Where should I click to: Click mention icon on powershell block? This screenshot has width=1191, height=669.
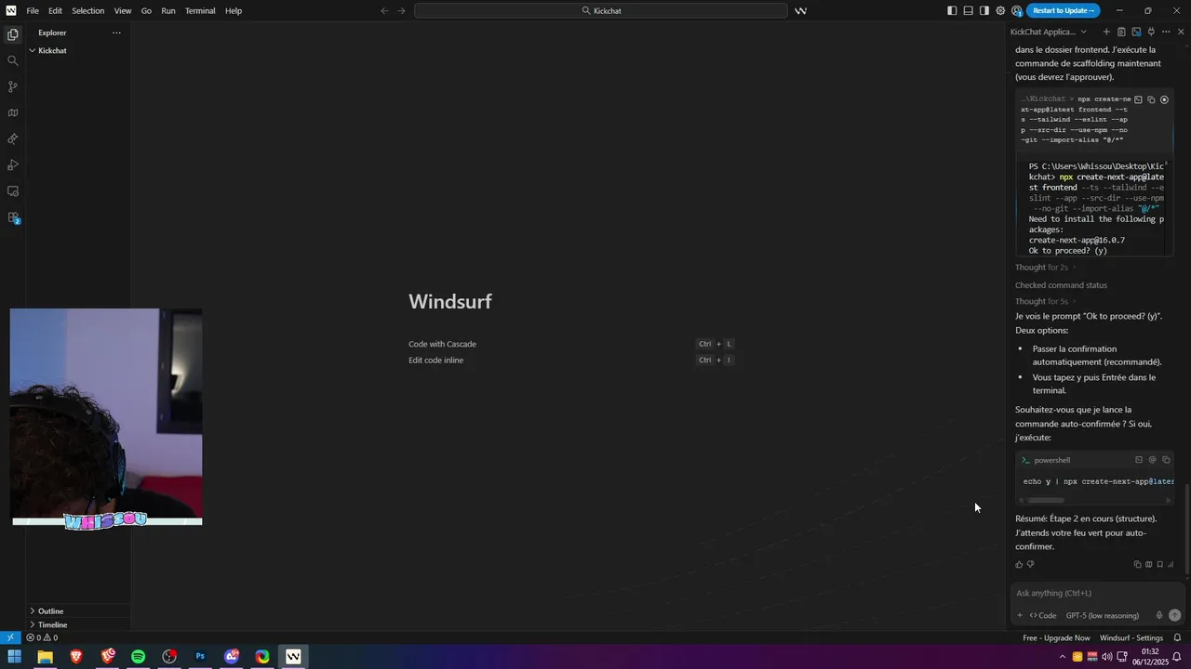click(1152, 460)
